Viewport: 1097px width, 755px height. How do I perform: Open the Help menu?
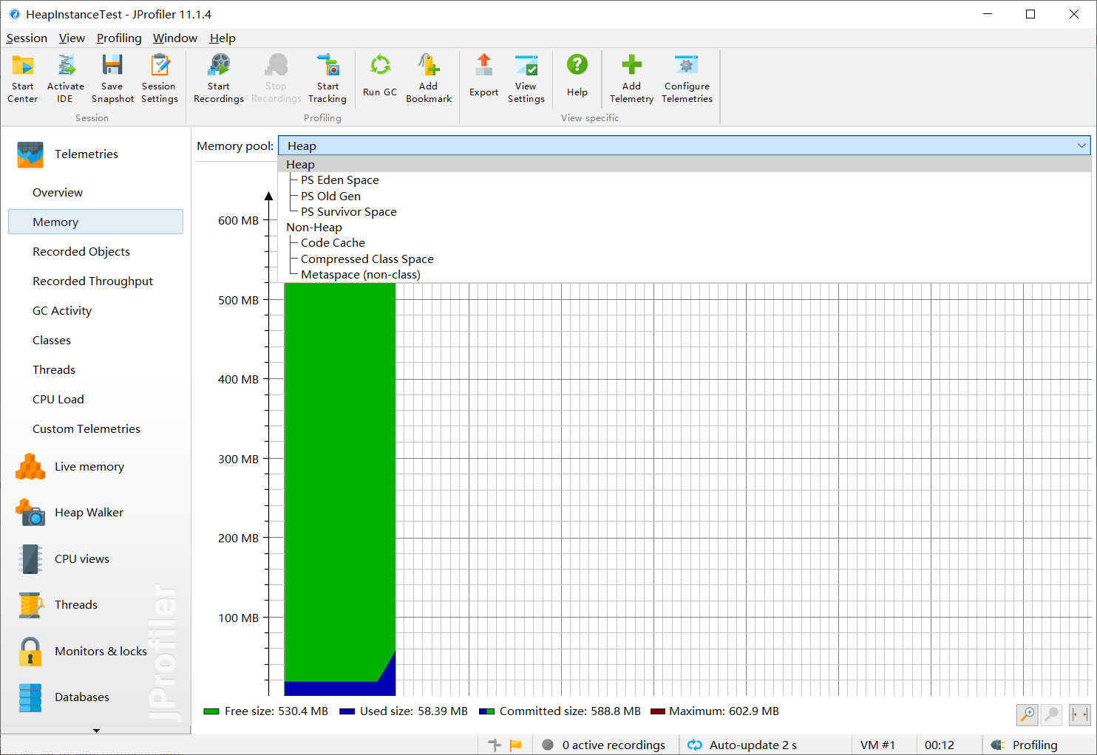click(x=223, y=38)
